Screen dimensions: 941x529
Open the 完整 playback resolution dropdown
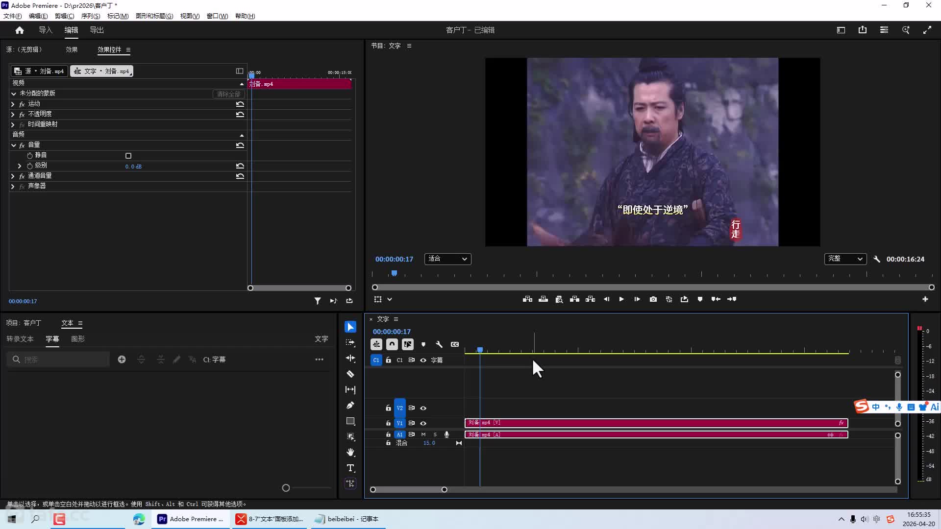pyautogui.click(x=845, y=259)
